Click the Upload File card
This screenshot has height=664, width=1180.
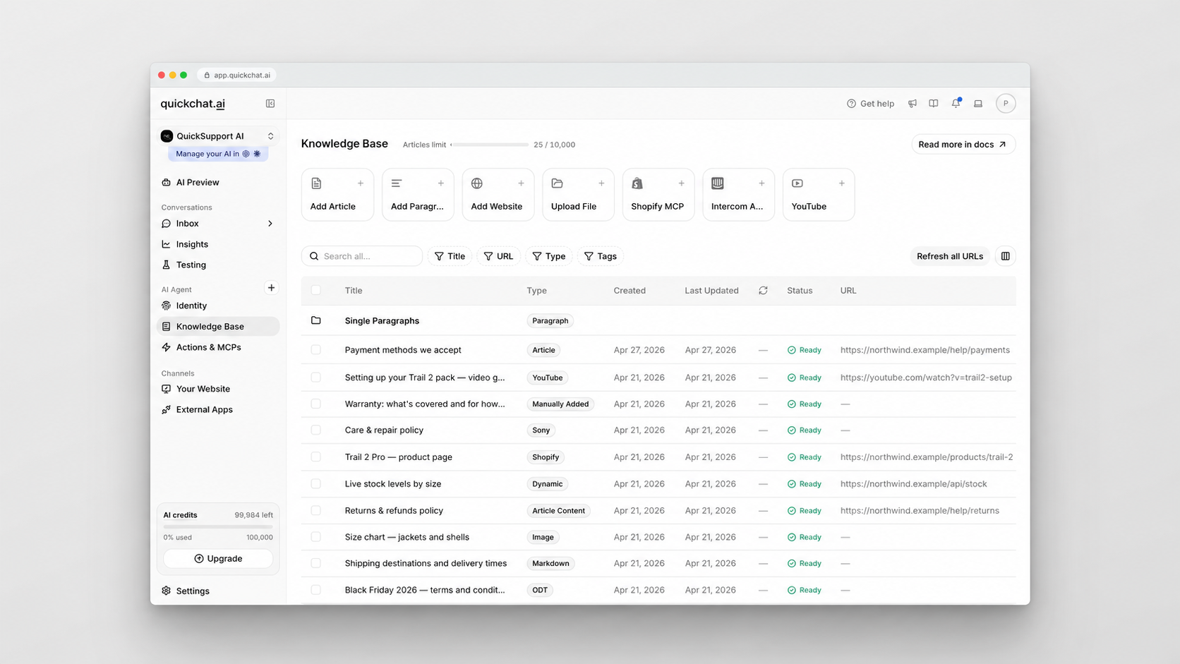coord(579,195)
